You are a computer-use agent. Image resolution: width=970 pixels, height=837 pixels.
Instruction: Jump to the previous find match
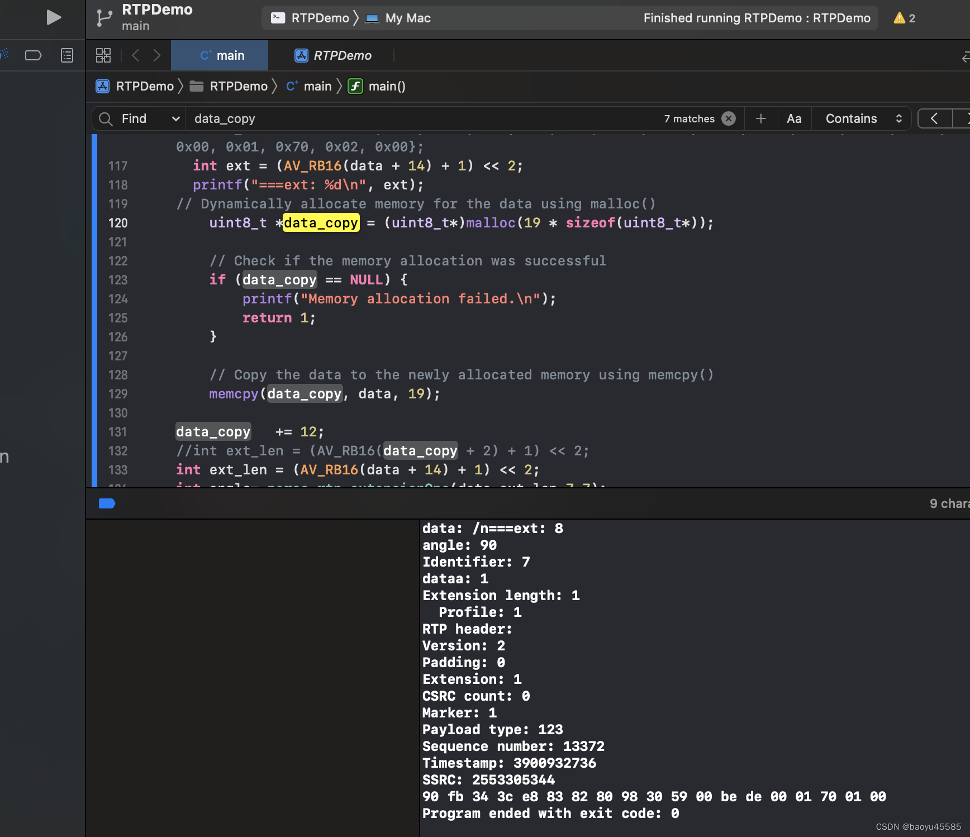coord(934,118)
